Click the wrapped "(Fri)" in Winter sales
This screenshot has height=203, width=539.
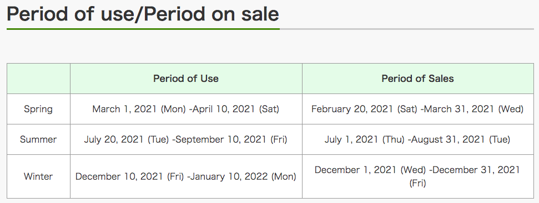click(x=417, y=184)
